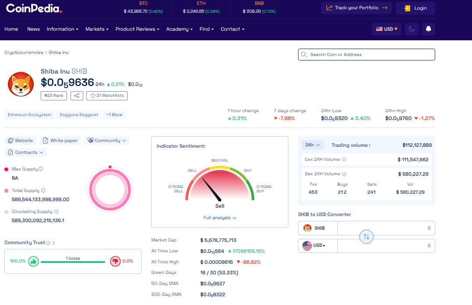Vote thumbs up for community trust
Screen dimensions: 472x305
point(33,261)
